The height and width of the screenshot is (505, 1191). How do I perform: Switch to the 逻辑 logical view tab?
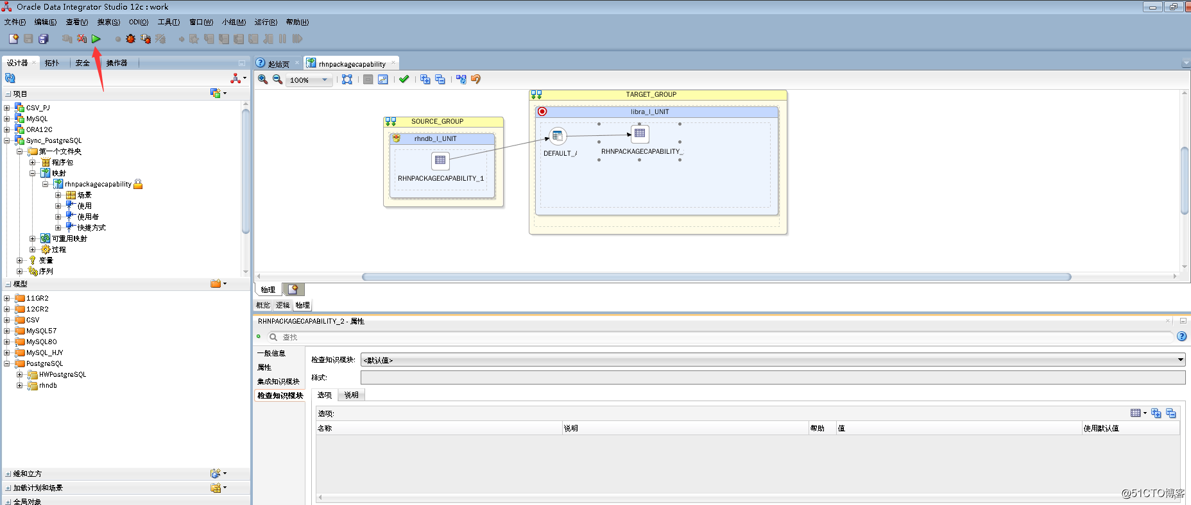pyautogui.click(x=283, y=305)
